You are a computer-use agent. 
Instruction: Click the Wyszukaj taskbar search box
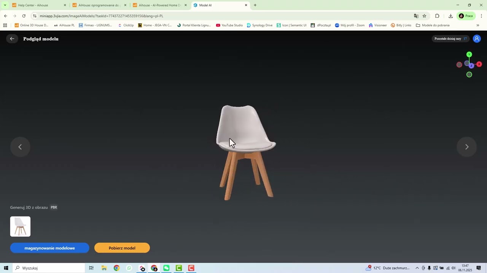click(48, 268)
